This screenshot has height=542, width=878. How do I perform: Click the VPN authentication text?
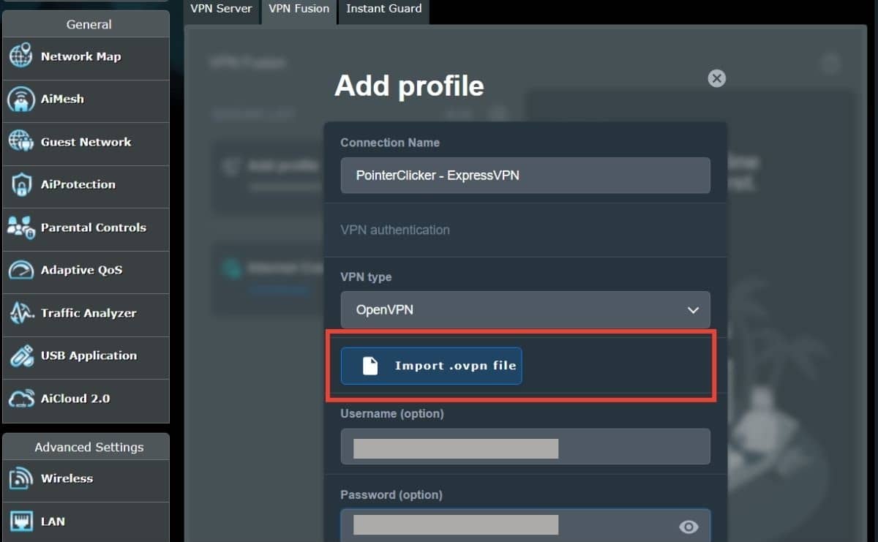[395, 230]
